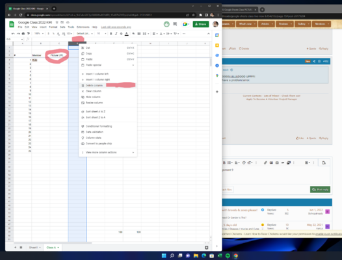This screenshot has width=342, height=260.
Task: Click the Share button
Action: point(201,24)
